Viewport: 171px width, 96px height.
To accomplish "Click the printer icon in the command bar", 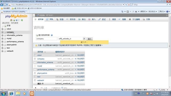I will click(x=136, y=11).
